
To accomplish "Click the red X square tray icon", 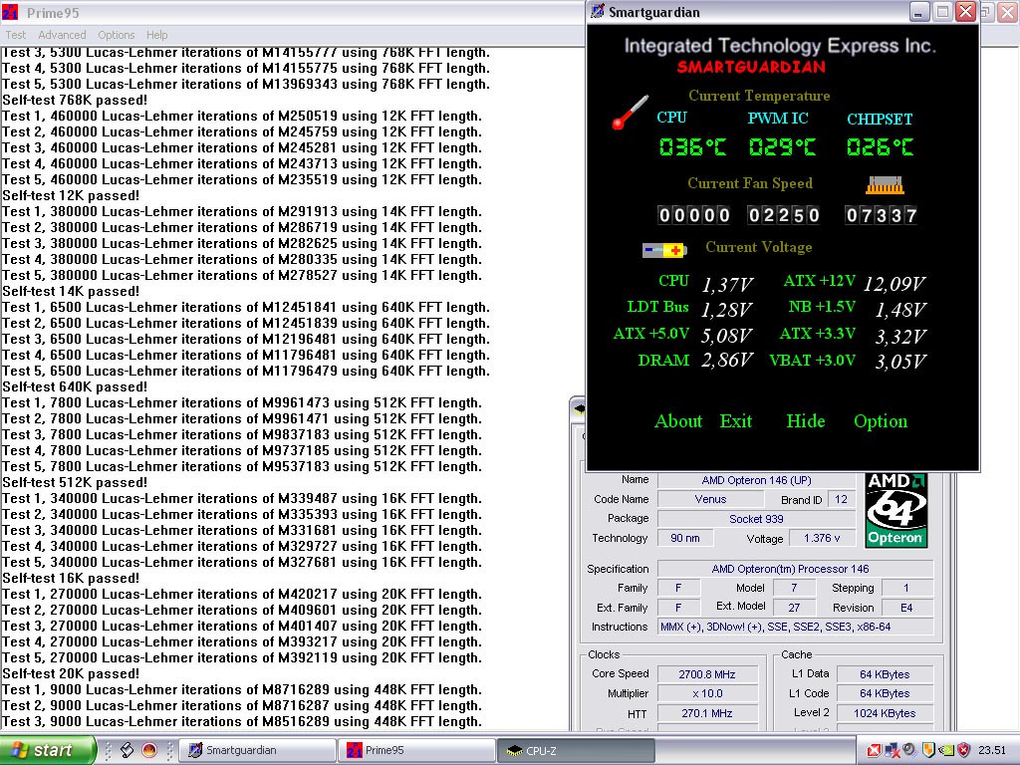I will (874, 751).
